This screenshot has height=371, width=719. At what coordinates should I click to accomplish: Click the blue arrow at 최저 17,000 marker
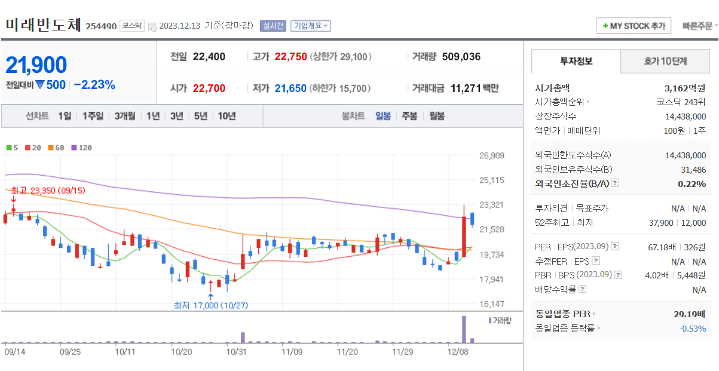[210, 296]
